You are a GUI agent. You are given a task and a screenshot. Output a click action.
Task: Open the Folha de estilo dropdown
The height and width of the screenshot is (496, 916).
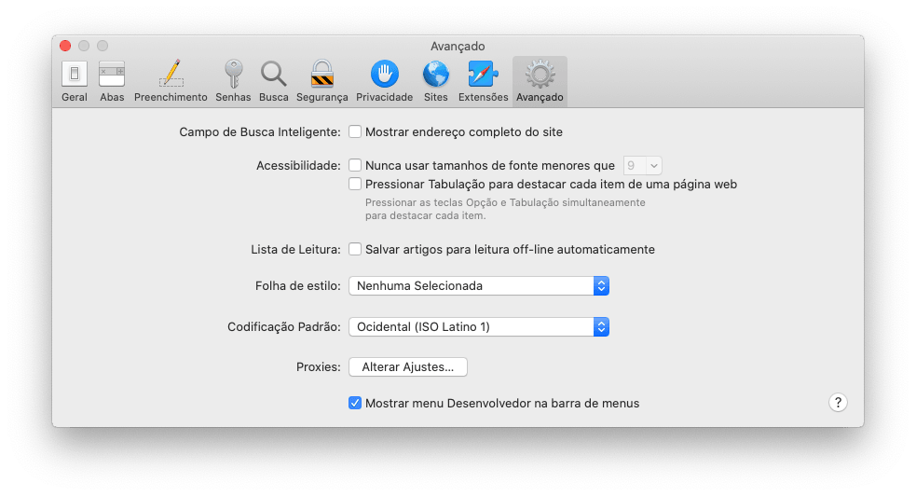coord(479,285)
